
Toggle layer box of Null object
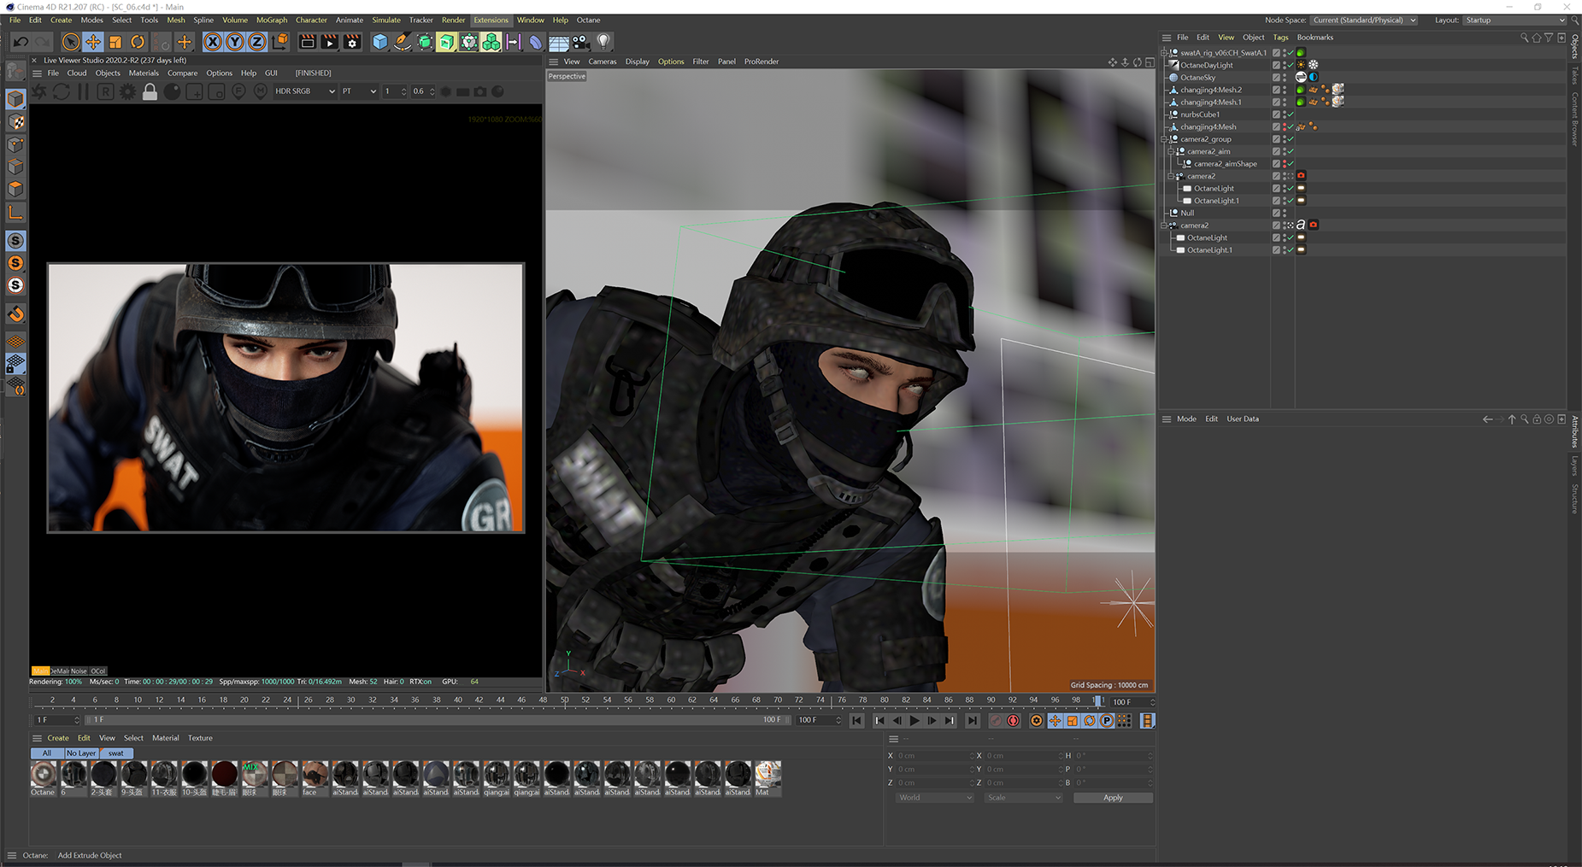coord(1276,213)
